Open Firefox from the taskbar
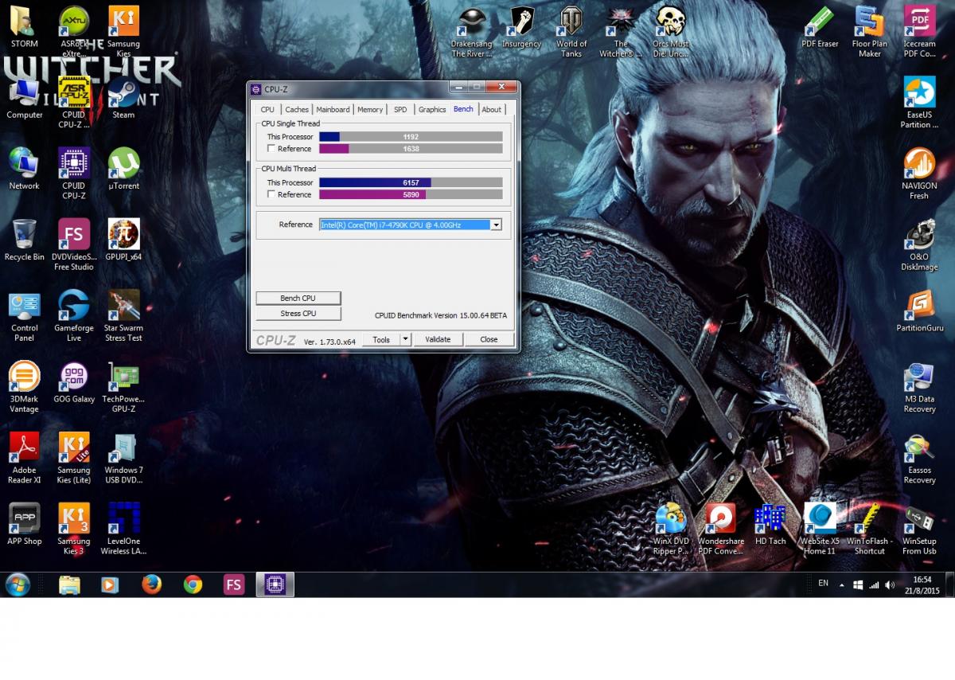Screen dimensions: 955x680 151,584
